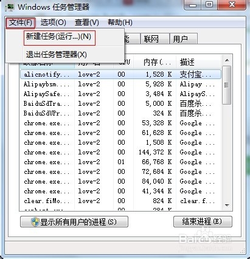This screenshot has height=259, width=250.
Task: Maximize the Task Manager window
Action: [x=209, y=5]
